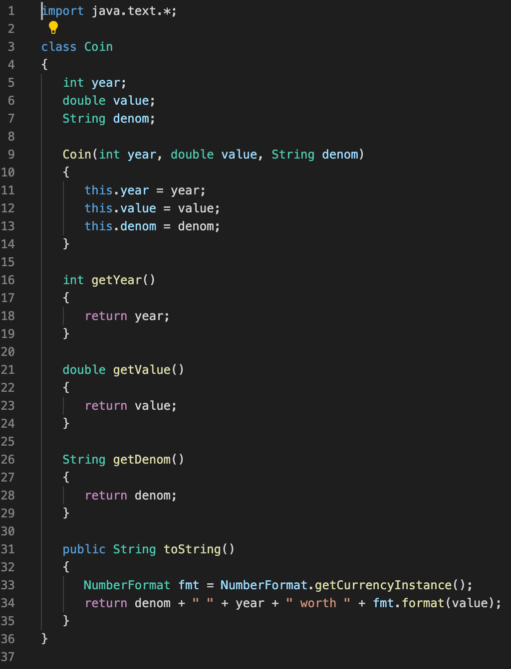Image resolution: width=511 pixels, height=669 pixels.
Task: Click the closing brace on line 36
Action: click(44, 639)
